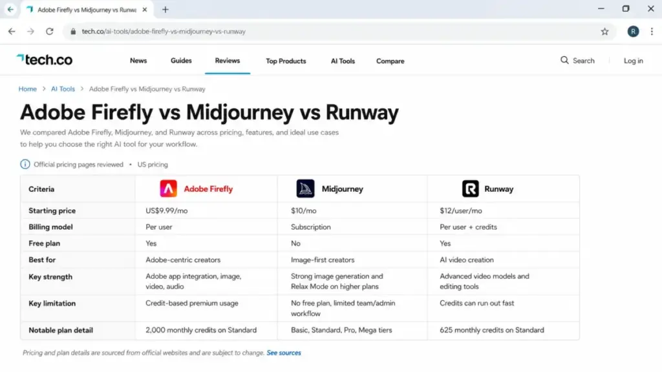Click the Runway logo icon

pyautogui.click(x=471, y=189)
